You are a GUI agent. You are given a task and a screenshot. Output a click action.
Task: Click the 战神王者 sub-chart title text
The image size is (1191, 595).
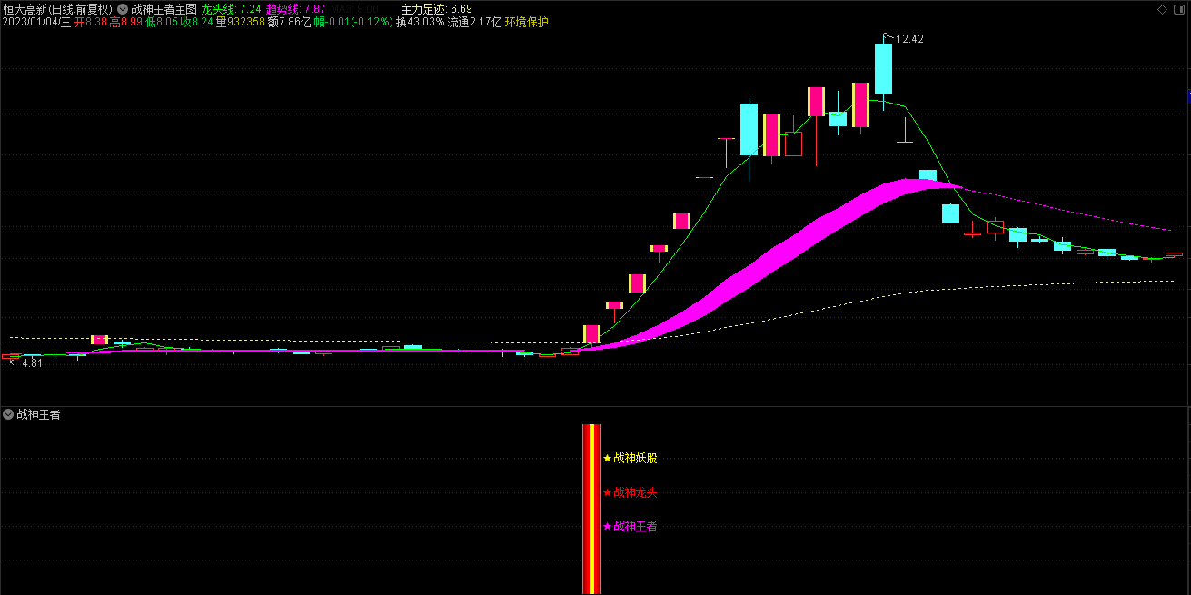38,414
